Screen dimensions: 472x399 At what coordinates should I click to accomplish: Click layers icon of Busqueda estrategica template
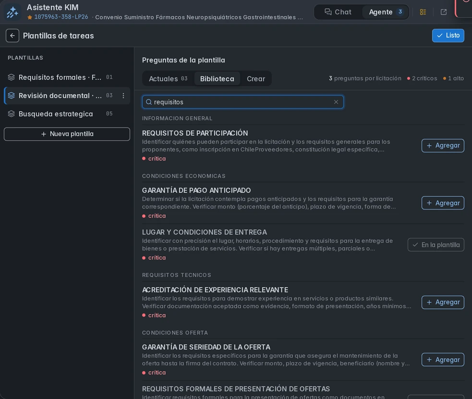[11, 113]
